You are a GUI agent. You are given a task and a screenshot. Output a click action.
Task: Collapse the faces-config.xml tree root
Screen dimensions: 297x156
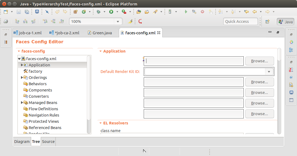click(x=19, y=59)
